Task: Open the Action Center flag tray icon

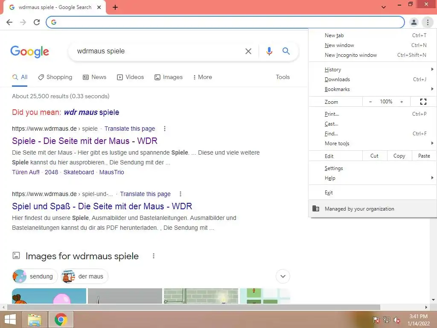Action: point(376,320)
